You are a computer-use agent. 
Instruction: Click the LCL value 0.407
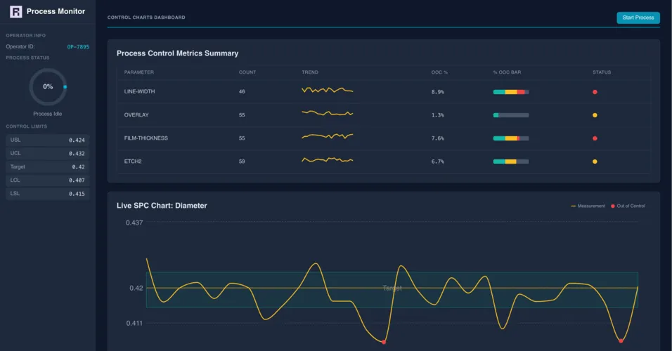pos(77,180)
